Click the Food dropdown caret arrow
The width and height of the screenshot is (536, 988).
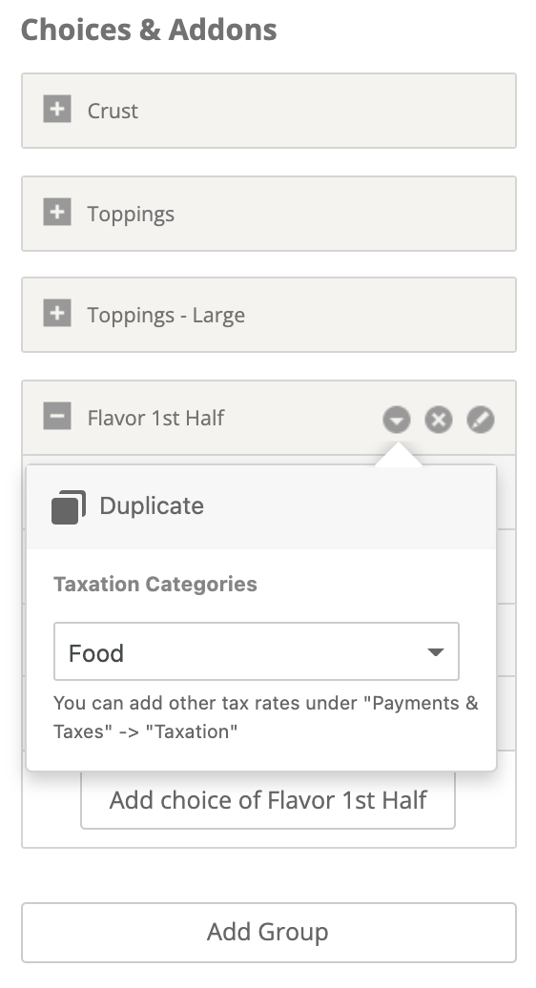(435, 652)
